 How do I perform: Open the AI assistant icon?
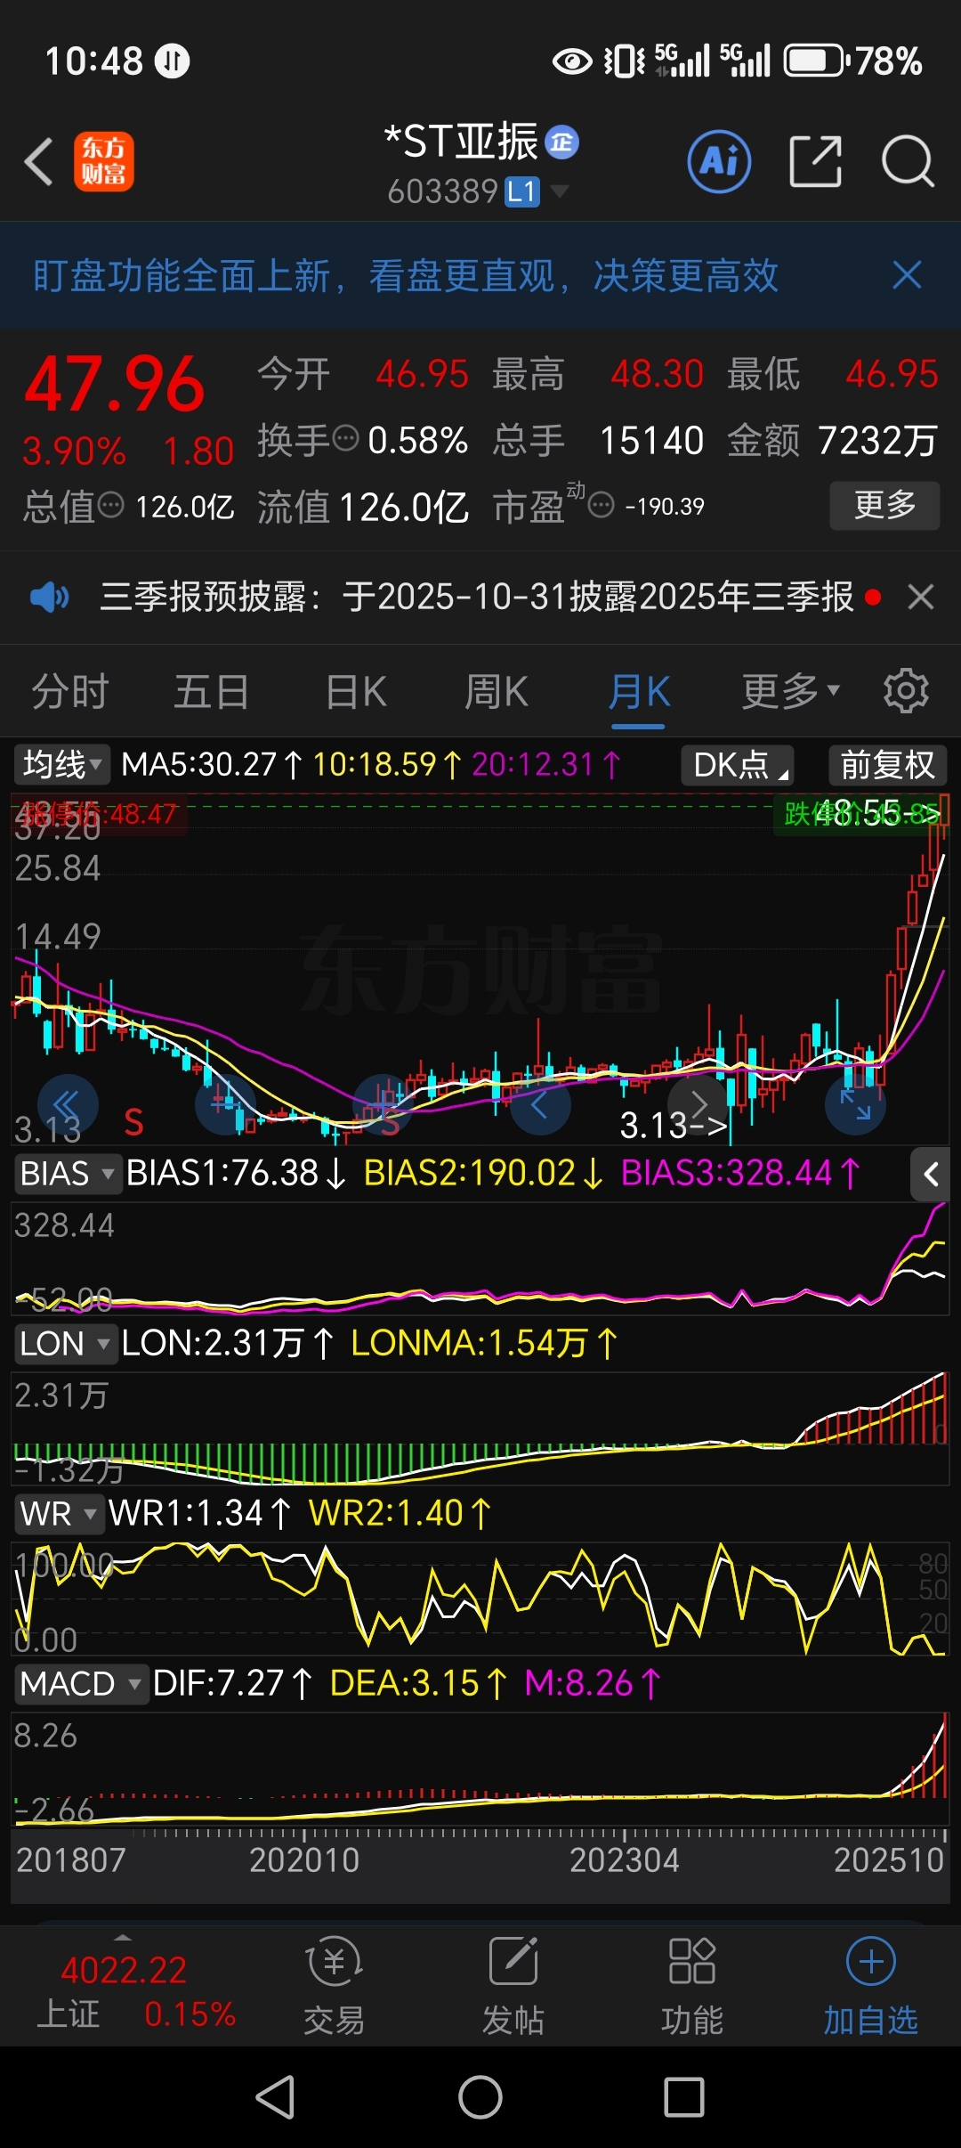click(719, 161)
